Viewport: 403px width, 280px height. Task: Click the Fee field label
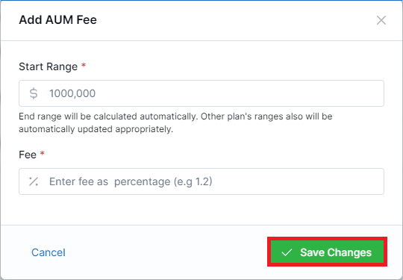click(x=28, y=155)
